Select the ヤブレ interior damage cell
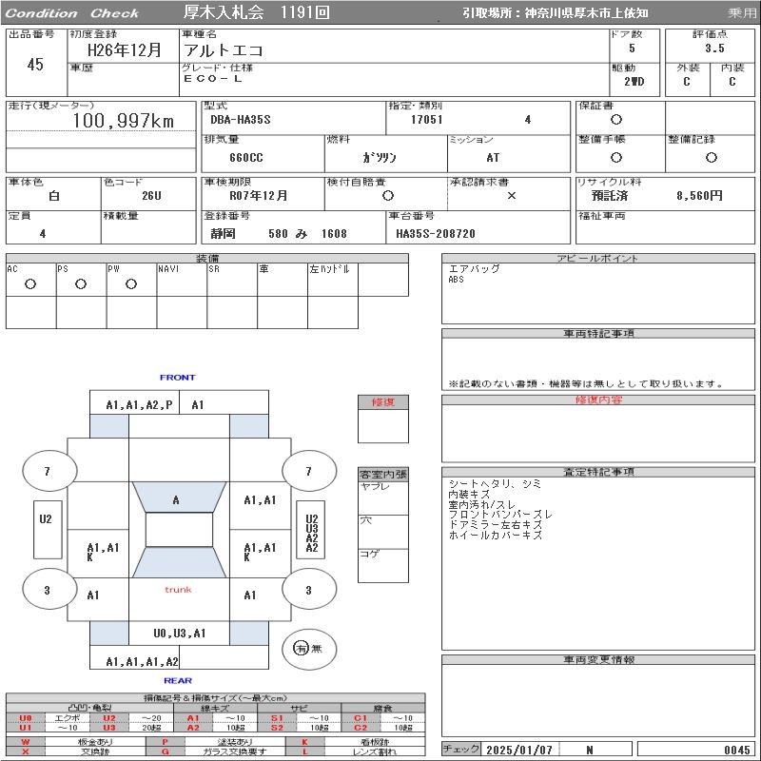The height and width of the screenshot is (761, 761). [x=383, y=498]
